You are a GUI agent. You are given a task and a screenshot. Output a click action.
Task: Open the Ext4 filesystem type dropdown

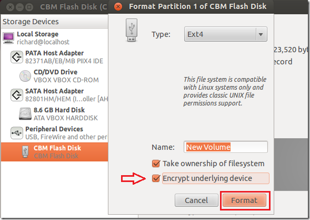click(x=226, y=34)
